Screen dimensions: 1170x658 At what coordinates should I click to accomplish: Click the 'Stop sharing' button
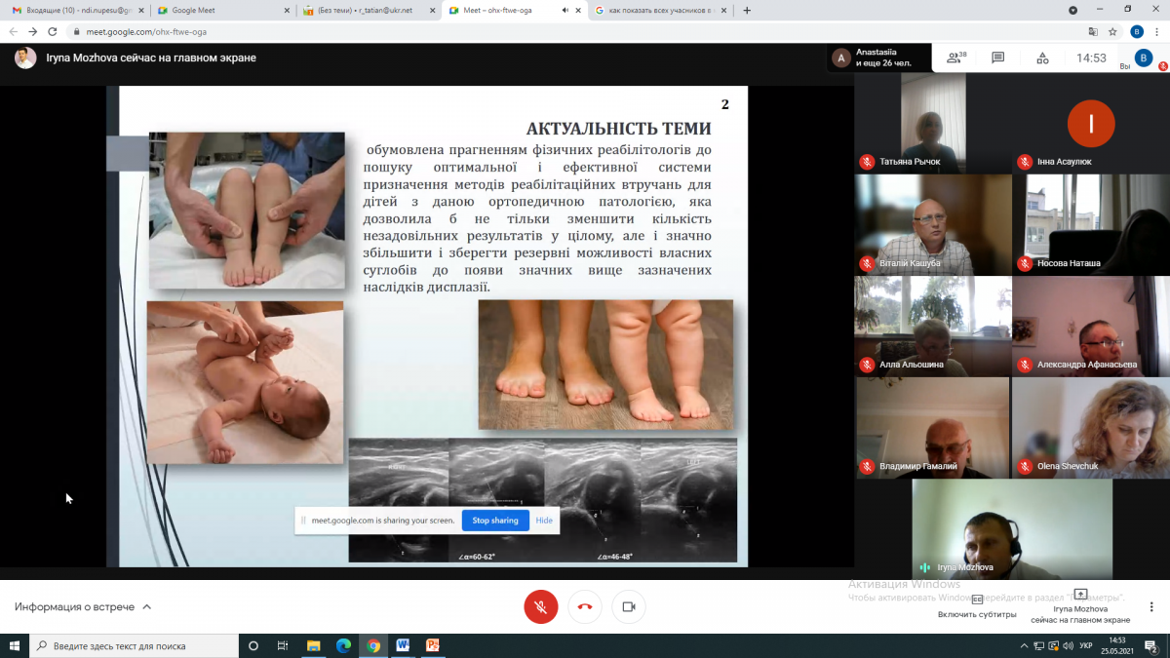coord(495,521)
